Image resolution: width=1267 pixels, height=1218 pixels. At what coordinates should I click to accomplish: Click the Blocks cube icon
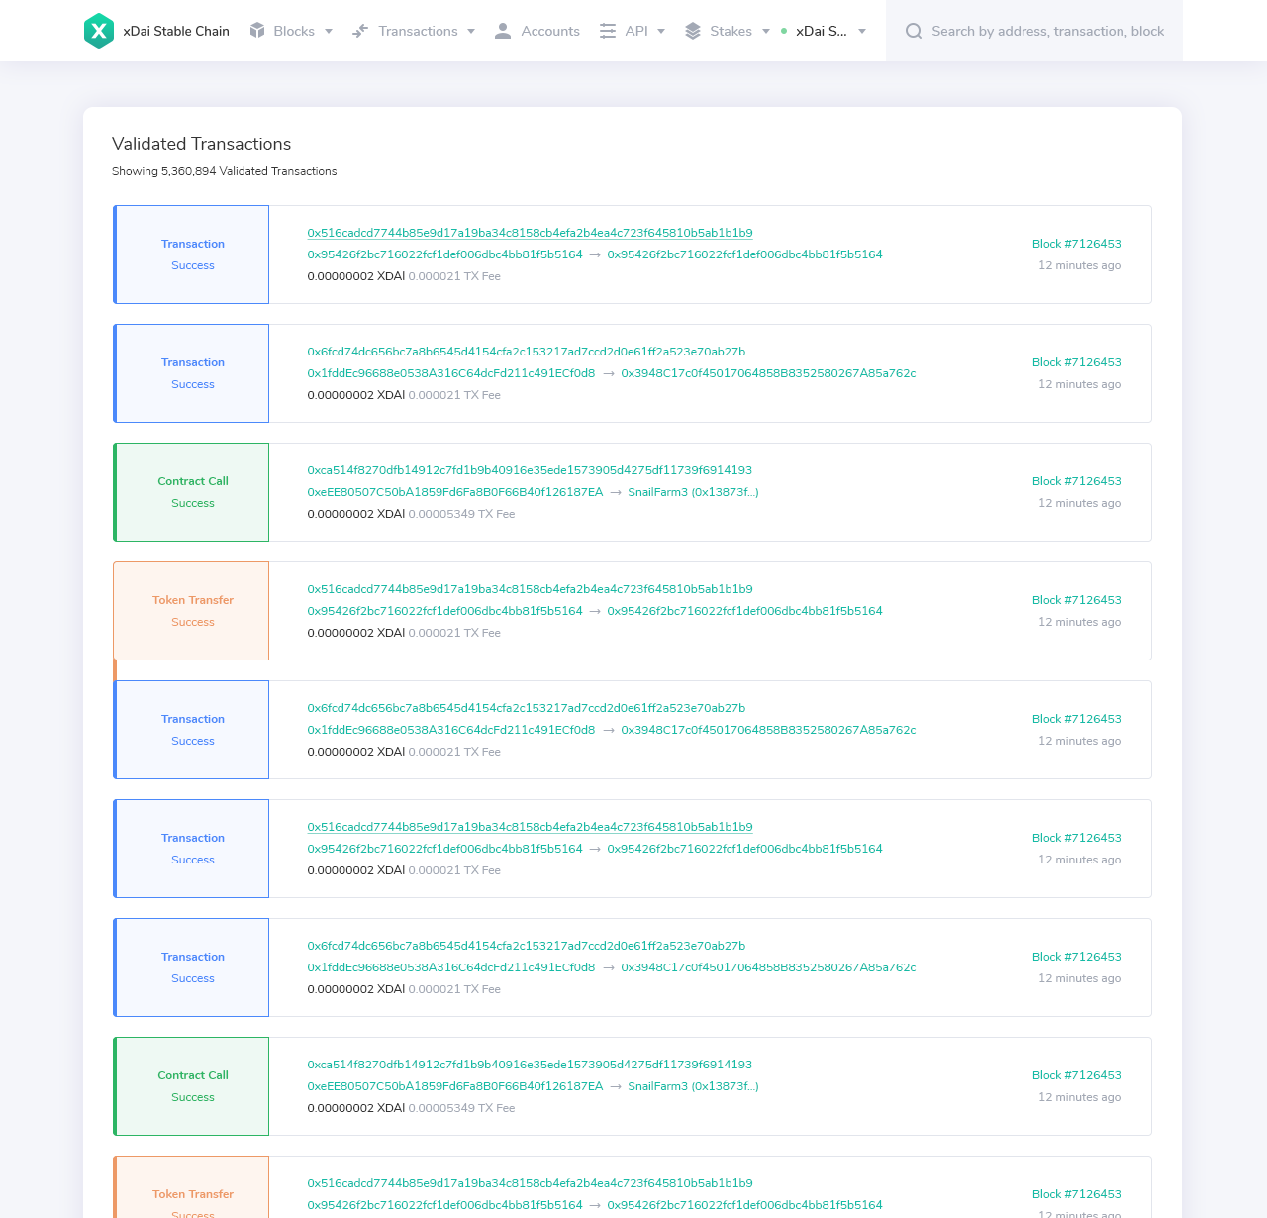[x=257, y=31]
